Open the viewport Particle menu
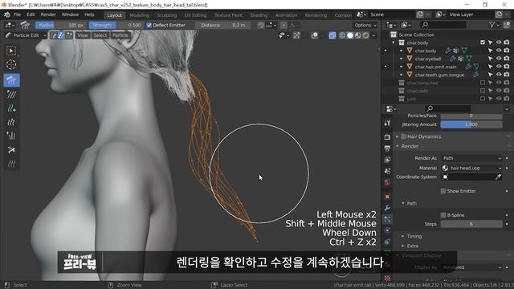The image size is (514, 289). coord(120,35)
